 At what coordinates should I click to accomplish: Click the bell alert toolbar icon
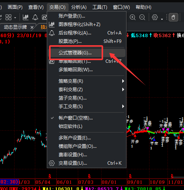(x=35, y=17)
